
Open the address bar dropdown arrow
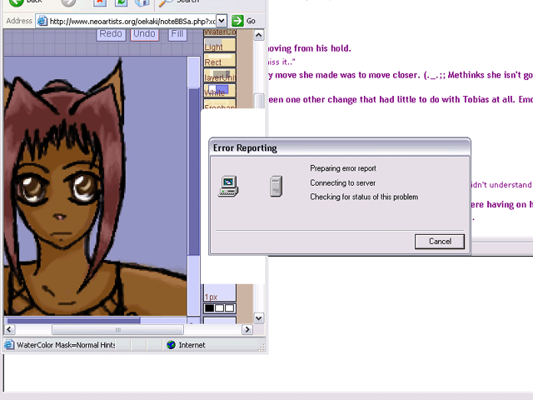click(222, 21)
